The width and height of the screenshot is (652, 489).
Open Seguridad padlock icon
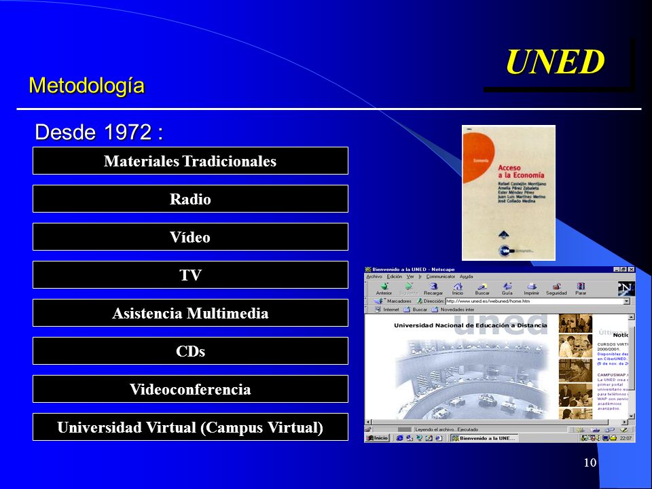[556, 289]
